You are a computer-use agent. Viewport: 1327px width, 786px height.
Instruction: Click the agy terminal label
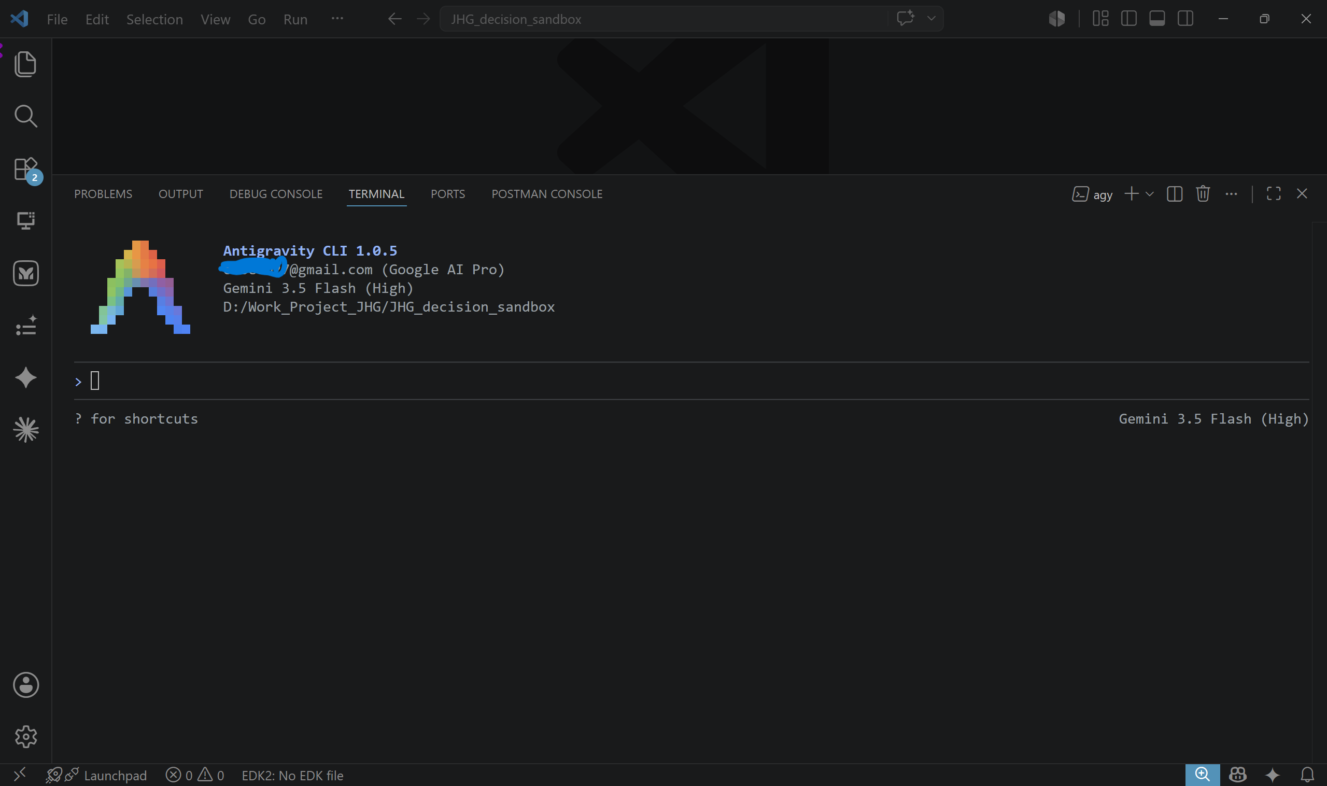pos(1092,194)
